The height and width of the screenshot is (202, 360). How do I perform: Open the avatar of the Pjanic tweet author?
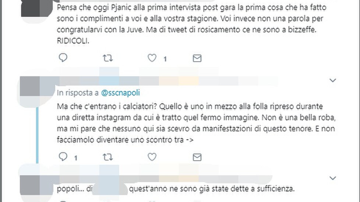[37, 9]
